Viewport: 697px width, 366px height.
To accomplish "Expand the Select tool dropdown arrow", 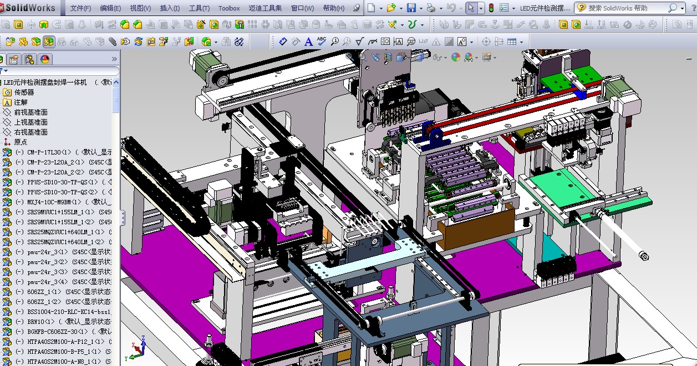I will (x=481, y=8).
